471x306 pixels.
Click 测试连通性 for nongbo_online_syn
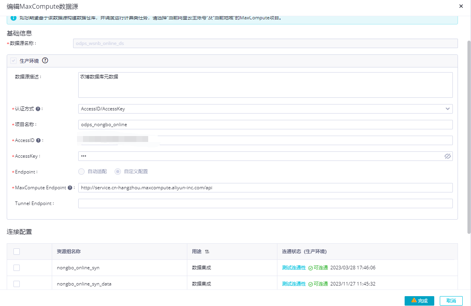tap(294, 268)
